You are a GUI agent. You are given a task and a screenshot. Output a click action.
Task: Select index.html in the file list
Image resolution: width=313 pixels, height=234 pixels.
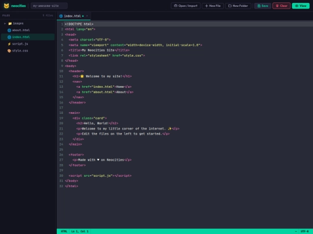[x=28, y=37]
